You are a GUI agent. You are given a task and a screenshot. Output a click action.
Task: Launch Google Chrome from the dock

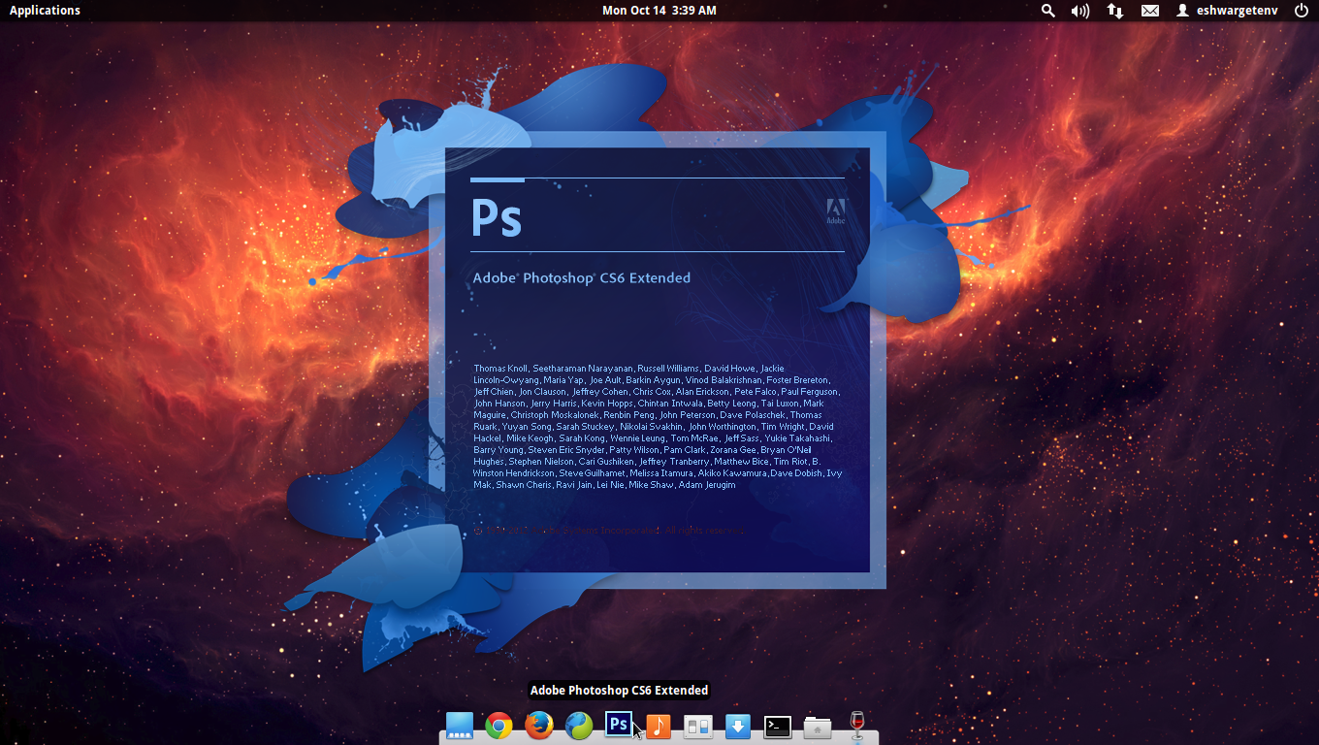click(499, 726)
